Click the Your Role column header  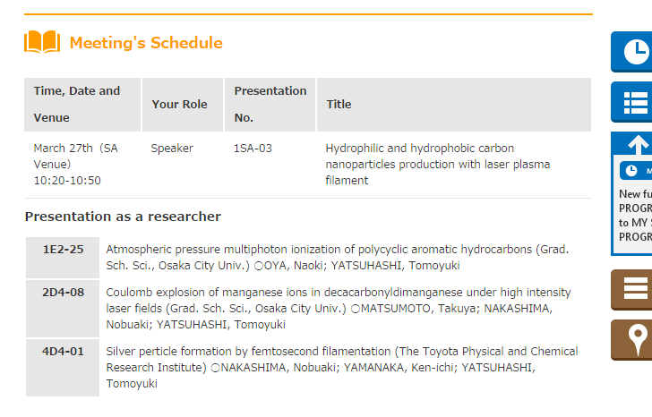179,104
